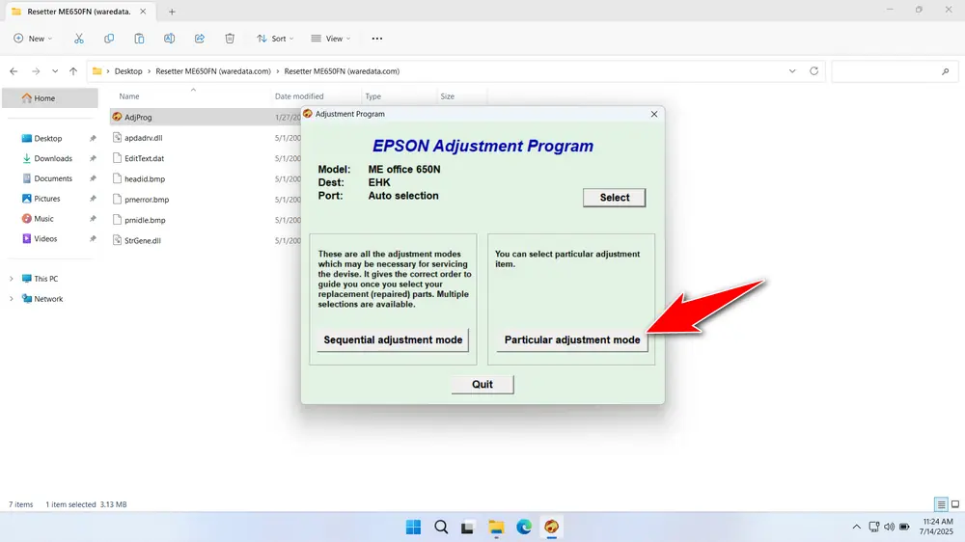
Task: Unpin Desktop from quick access pin icon
Action: click(93, 139)
